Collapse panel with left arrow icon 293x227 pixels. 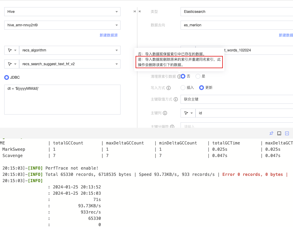pyautogui.click(x=135, y=11)
